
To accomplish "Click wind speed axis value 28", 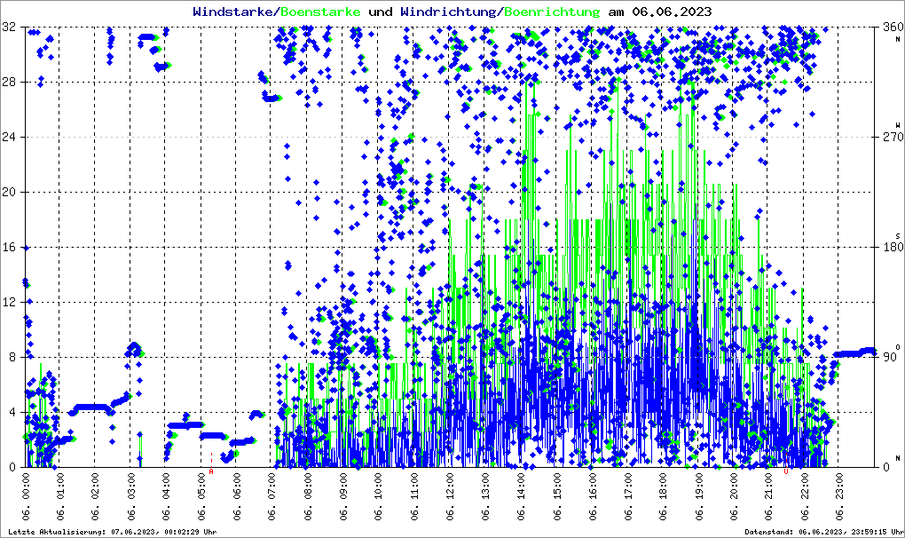I will pos(9,82).
